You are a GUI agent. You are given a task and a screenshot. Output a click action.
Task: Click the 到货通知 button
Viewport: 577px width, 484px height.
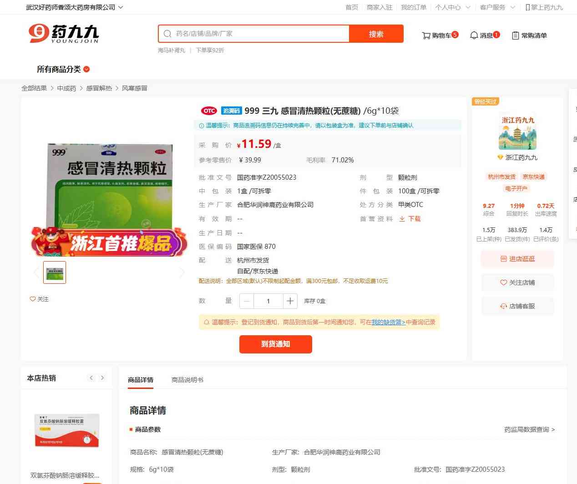pos(275,344)
